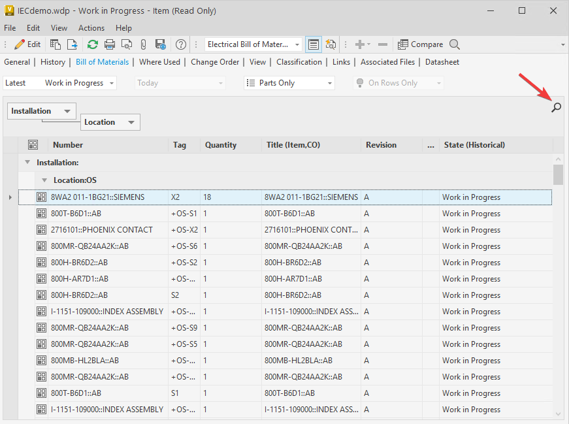Click the Edit pencil button
This screenshot has height=424, width=569.
click(x=27, y=44)
